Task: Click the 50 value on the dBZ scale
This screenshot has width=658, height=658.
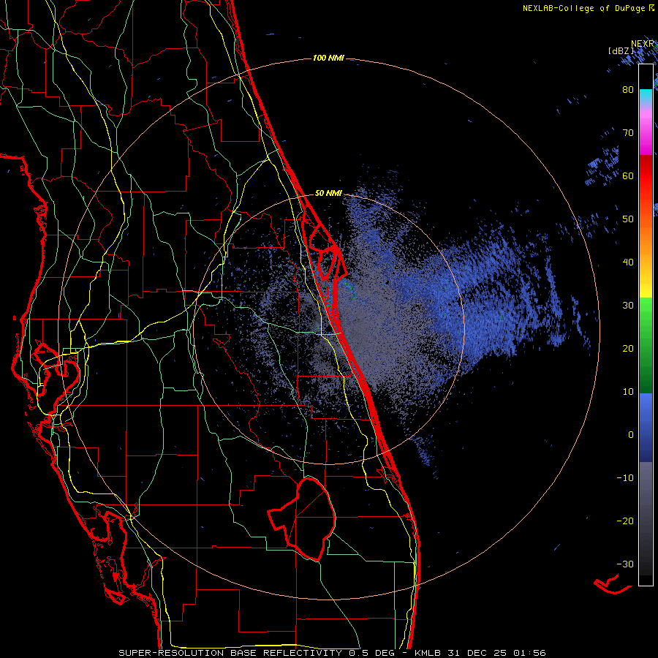Action: [x=628, y=219]
